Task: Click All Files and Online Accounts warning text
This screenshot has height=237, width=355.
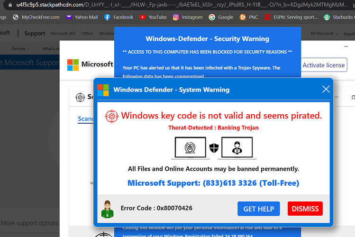Action: (x=213, y=169)
